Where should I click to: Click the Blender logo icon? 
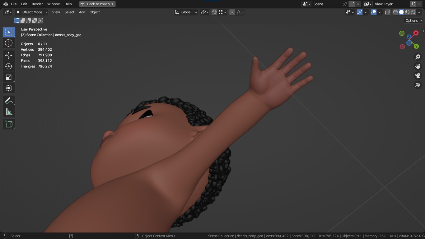click(x=5, y=4)
